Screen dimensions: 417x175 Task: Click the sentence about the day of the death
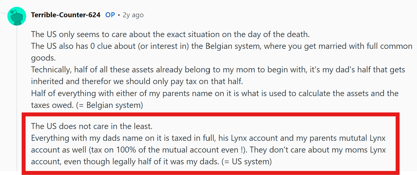click(170, 34)
